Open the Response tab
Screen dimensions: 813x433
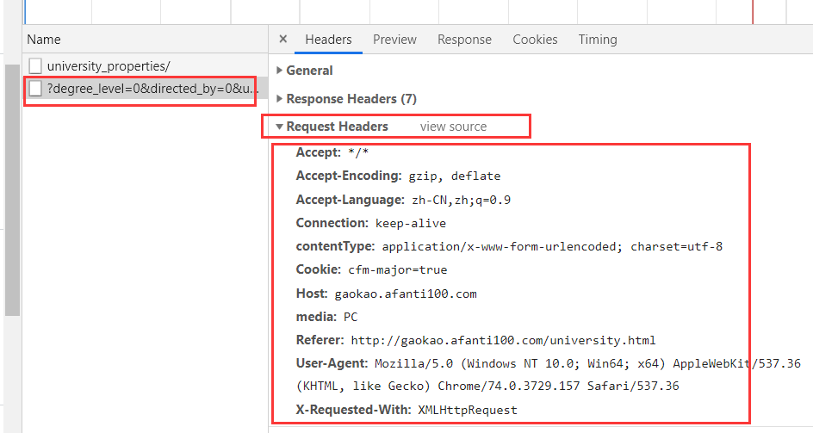(464, 40)
